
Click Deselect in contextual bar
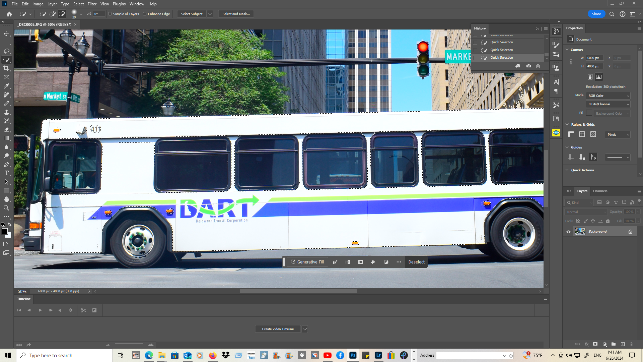[x=416, y=262]
